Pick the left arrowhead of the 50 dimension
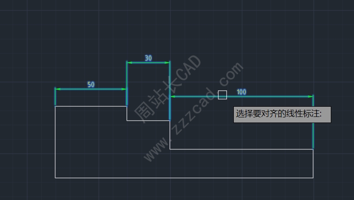 point(58,89)
